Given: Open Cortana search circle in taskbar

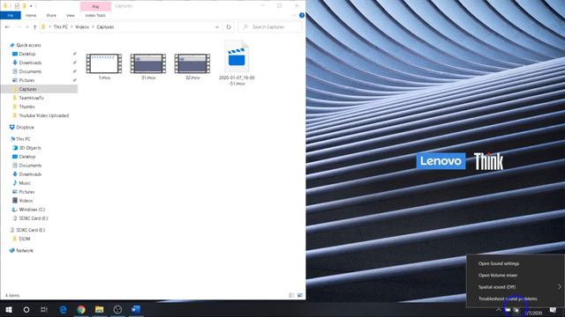Looking at the screenshot, I should [x=26, y=309].
